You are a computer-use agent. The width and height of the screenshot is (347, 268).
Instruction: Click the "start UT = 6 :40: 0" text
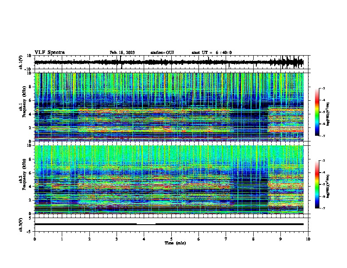click(212, 53)
